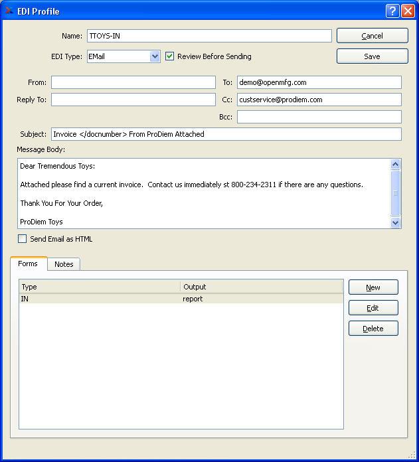
Task: Click the Delete form button
Action: [373, 329]
